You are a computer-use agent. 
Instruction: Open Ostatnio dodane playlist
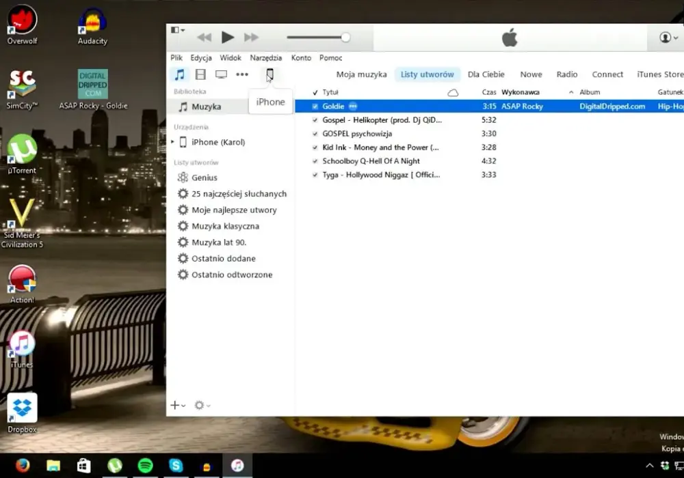coord(224,258)
